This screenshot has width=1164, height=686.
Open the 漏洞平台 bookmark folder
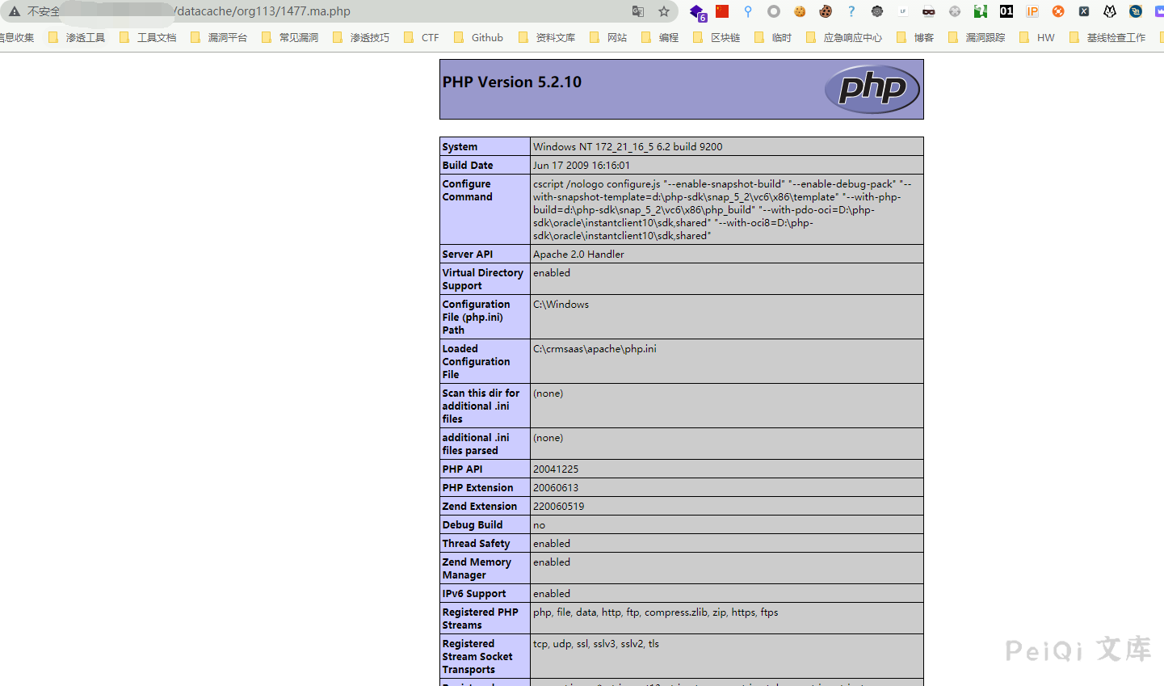click(219, 37)
